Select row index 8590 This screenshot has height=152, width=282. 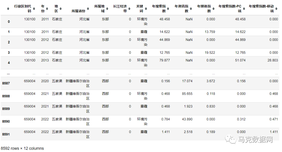(x=6, y=122)
